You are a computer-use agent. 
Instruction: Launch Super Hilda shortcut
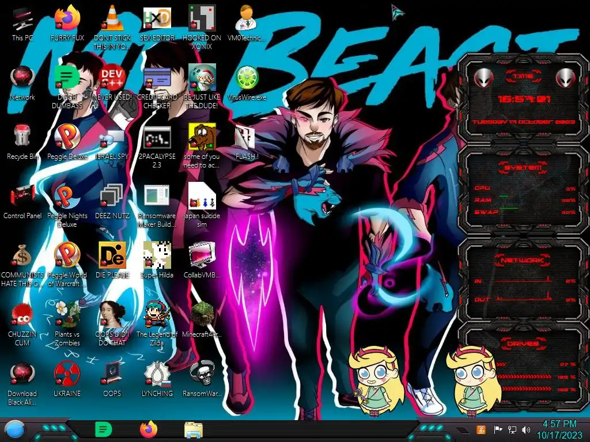click(x=157, y=260)
